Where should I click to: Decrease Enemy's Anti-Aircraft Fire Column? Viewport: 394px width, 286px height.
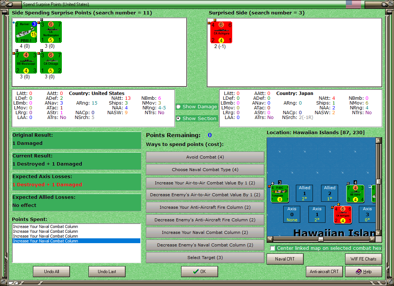(x=205, y=220)
